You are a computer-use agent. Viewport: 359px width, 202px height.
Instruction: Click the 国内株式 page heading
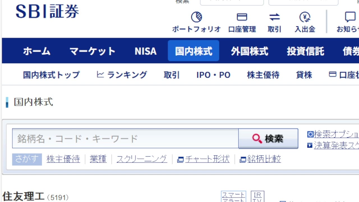click(x=33, y=102)
